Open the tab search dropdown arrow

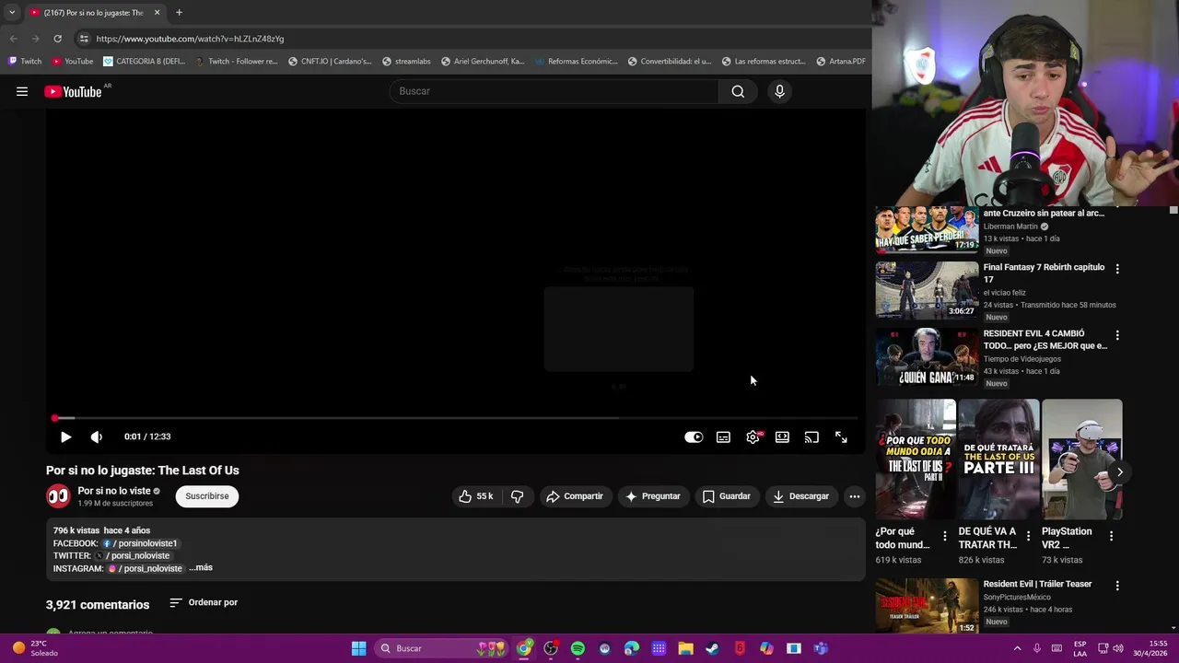11,13
